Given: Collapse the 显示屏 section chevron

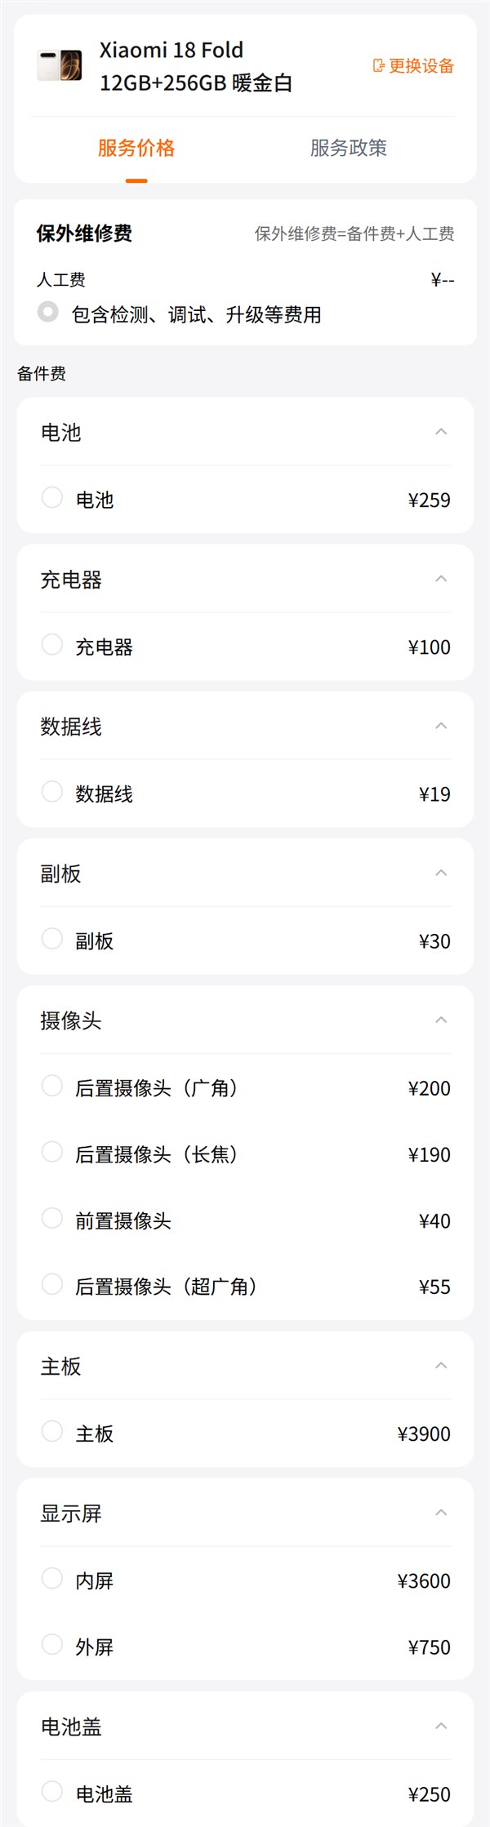Looking at the screenshot, I should click(x=441, y=1513).
